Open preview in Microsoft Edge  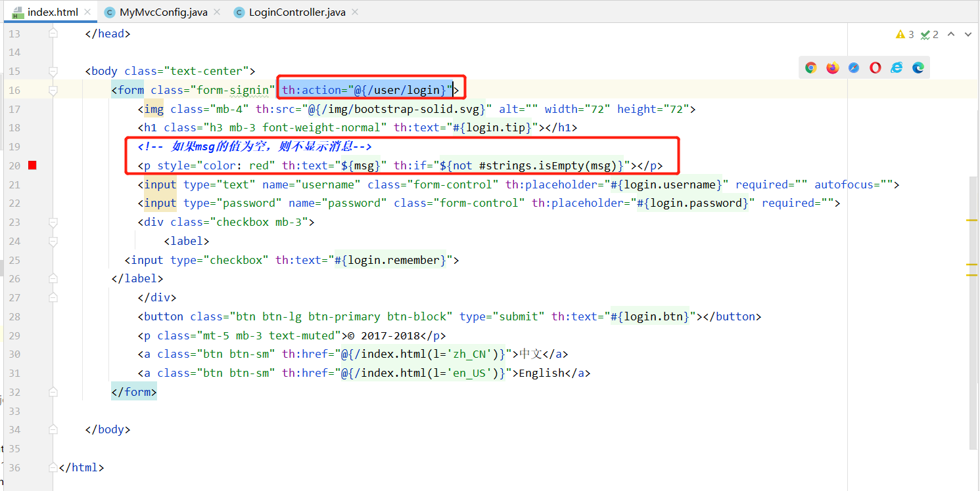point(918,68)
